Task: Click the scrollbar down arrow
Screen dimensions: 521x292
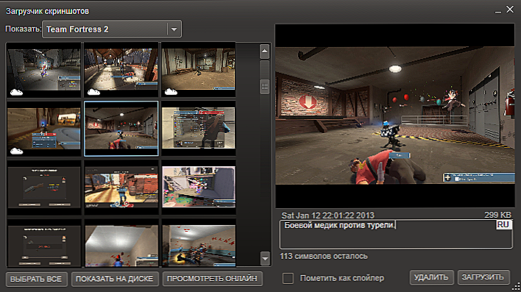Action: click(265, 258)
